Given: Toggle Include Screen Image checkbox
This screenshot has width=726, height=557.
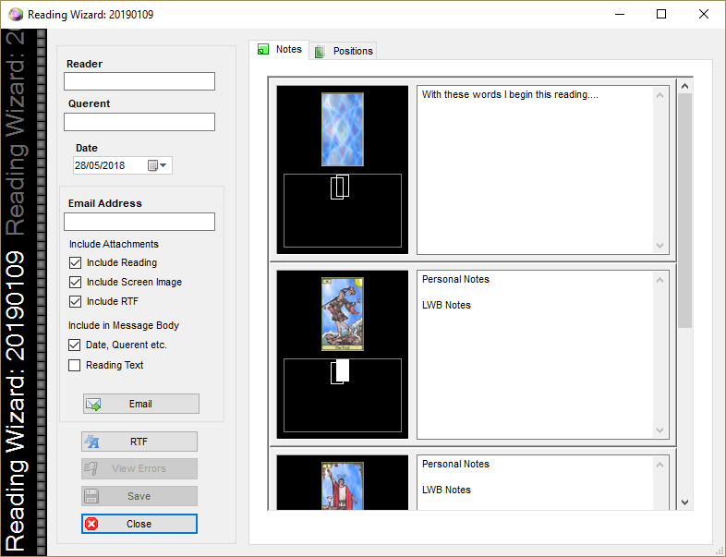Looking at the screenshot, I should click(75, 283).
